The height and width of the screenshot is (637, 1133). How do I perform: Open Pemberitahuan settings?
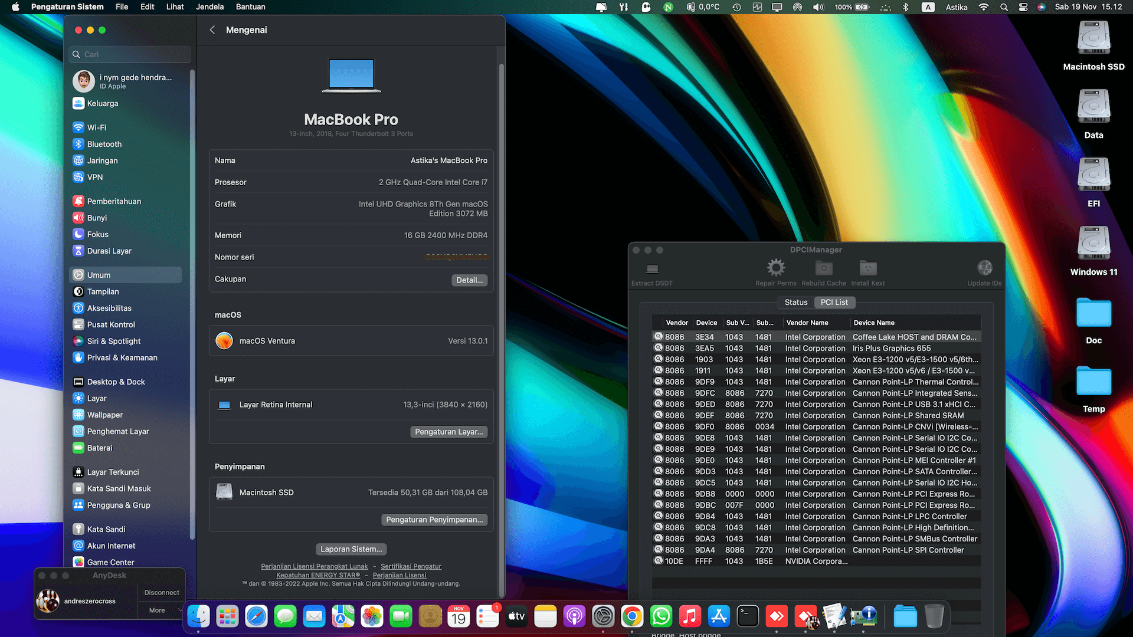click(x=125, y=201)
